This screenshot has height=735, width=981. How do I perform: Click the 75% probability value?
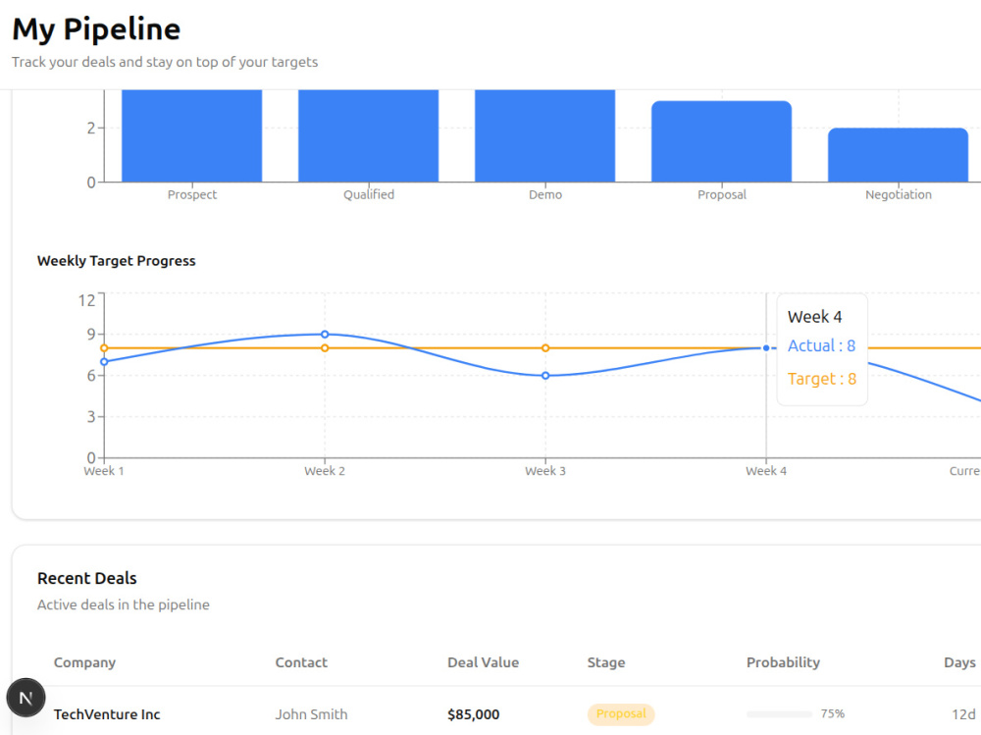(x=832, y=713)
